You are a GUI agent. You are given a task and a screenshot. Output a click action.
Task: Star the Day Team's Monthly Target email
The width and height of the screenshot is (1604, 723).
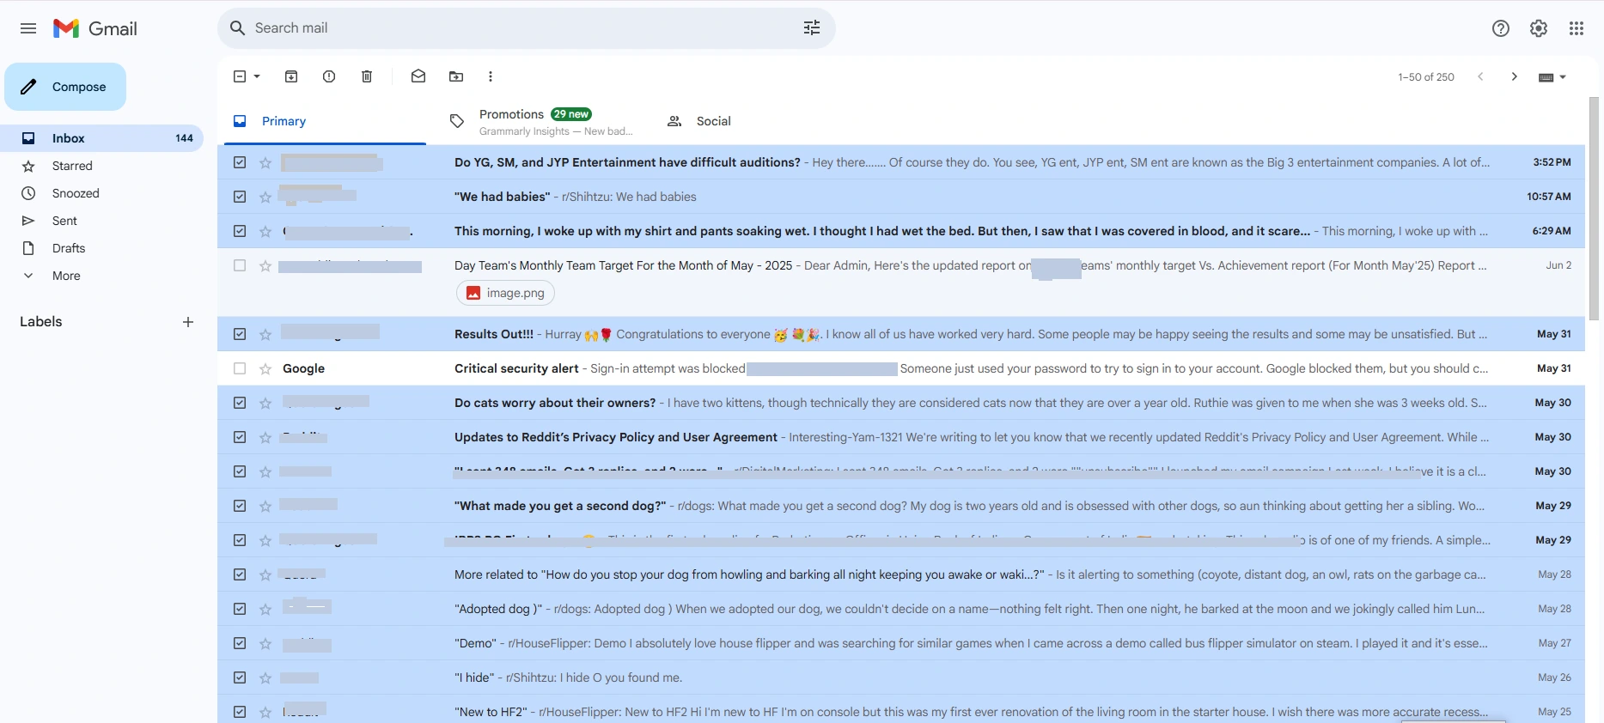coord(265,265)
